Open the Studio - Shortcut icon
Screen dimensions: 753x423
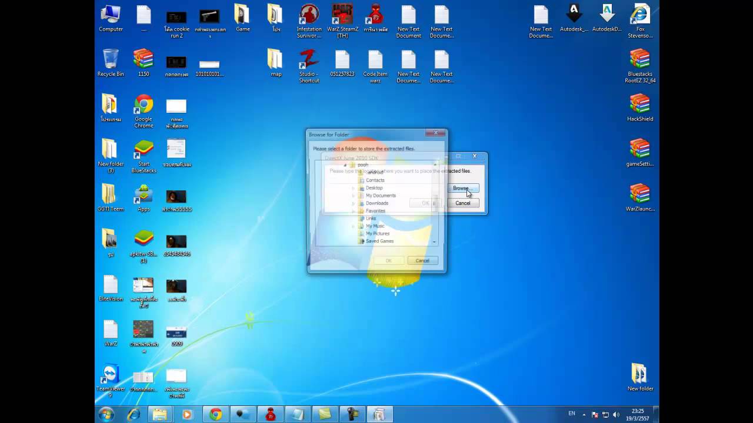click(x=309, y=66)
